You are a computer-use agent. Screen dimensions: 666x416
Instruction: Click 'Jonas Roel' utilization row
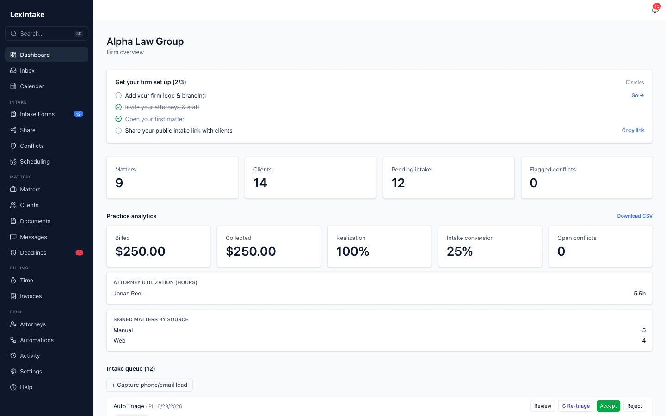pos(380,293)
